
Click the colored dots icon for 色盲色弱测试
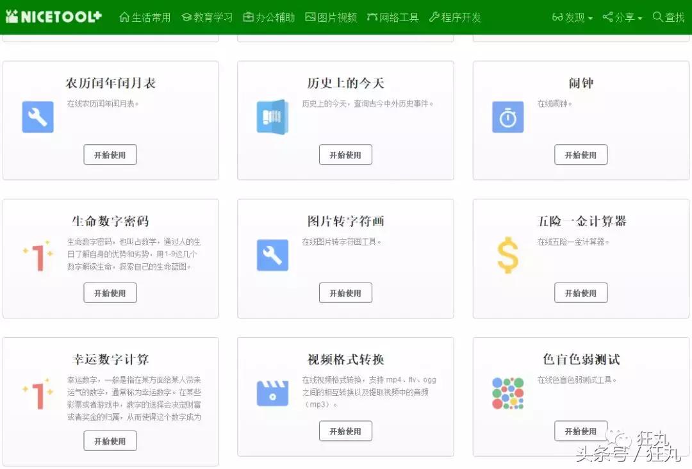pos(507,393)
